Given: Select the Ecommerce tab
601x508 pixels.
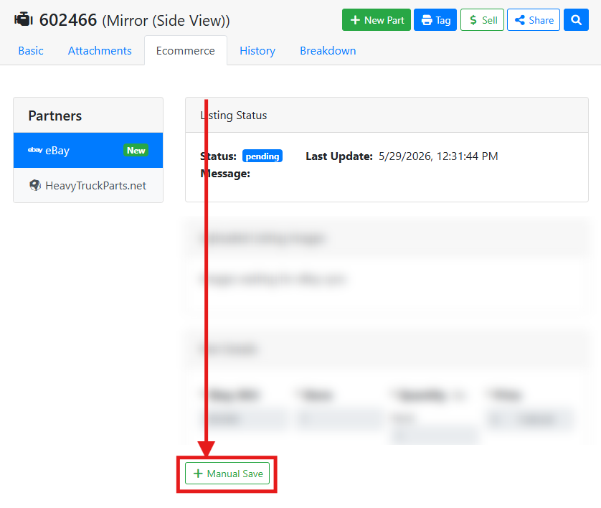Looking at the screenshot, I should point(186,51).
